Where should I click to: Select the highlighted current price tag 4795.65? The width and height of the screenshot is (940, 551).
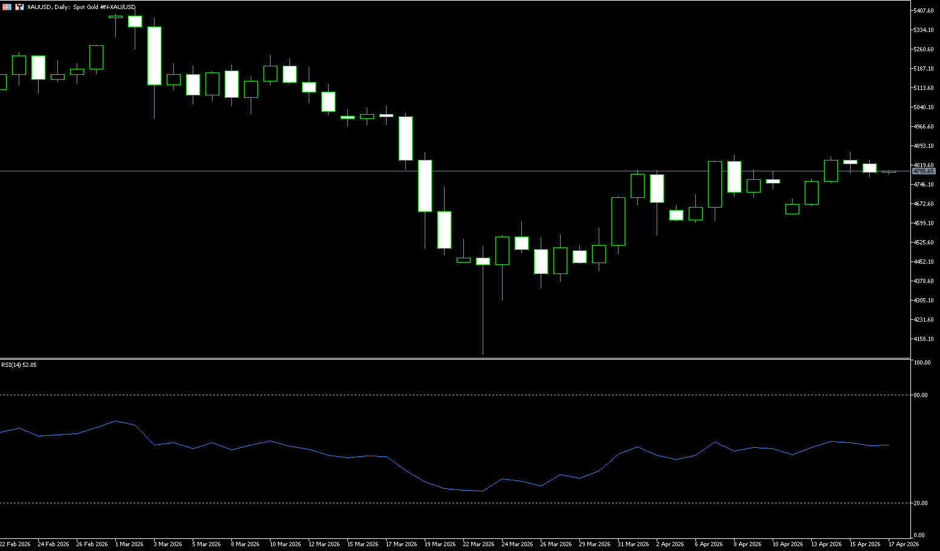coord(924,171)
